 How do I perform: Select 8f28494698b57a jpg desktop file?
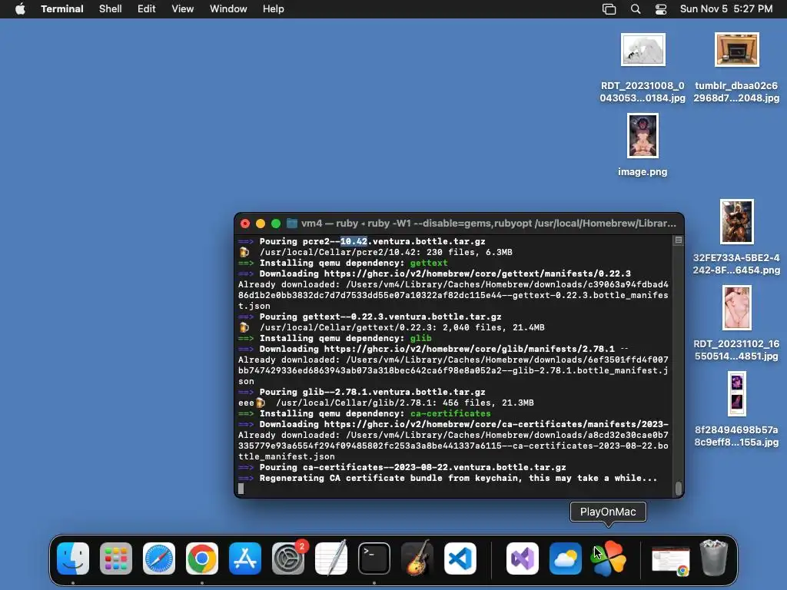[737, 394]
